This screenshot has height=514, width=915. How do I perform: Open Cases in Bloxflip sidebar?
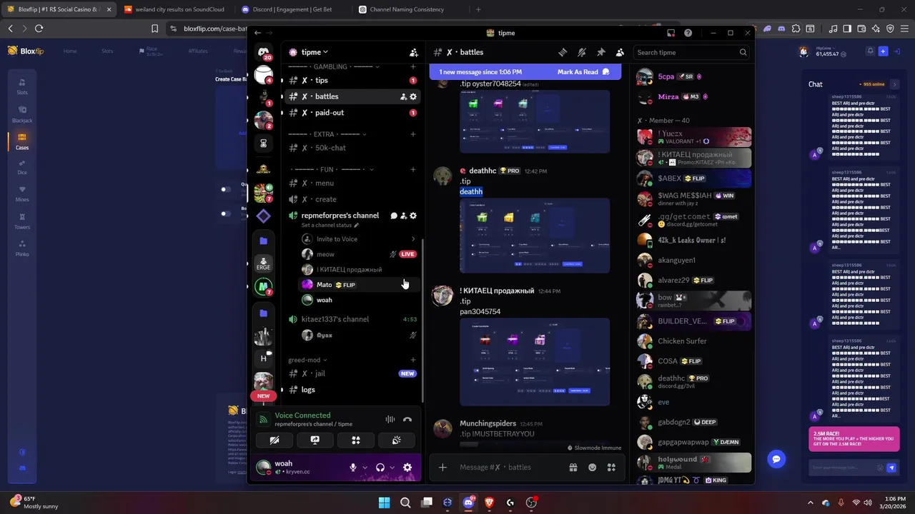coord(22,141)
